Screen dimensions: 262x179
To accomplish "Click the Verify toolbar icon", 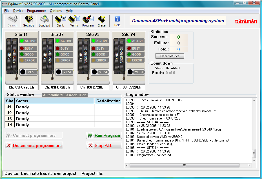I will pyautogui.click(x=74, y=21).
